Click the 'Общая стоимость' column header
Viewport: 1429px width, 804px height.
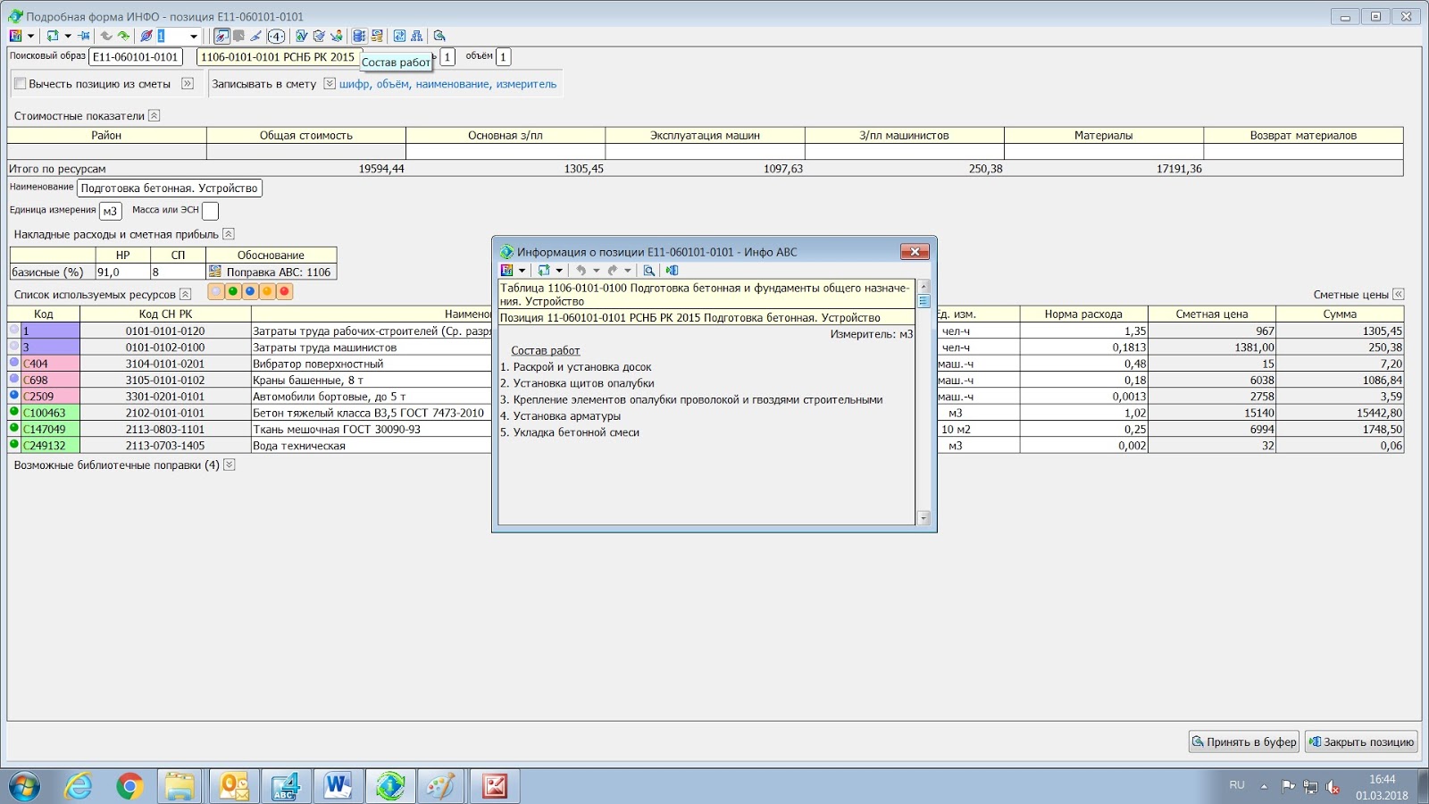(306, 136)
